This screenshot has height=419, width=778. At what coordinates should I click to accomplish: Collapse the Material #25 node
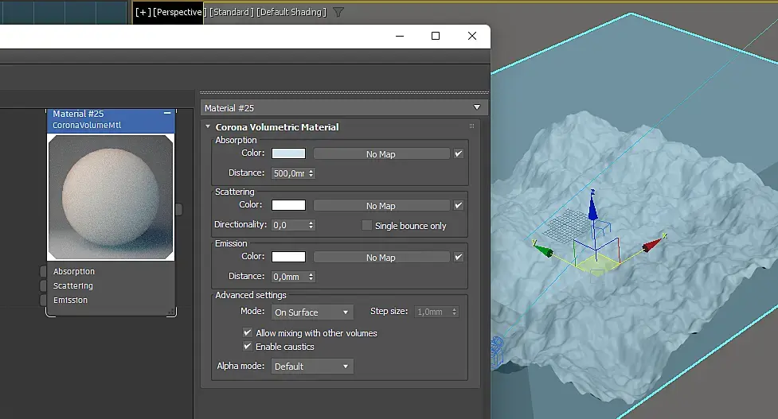167,114
